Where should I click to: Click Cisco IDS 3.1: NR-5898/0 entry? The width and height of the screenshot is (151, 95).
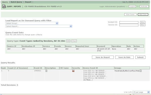click(95, 71)
